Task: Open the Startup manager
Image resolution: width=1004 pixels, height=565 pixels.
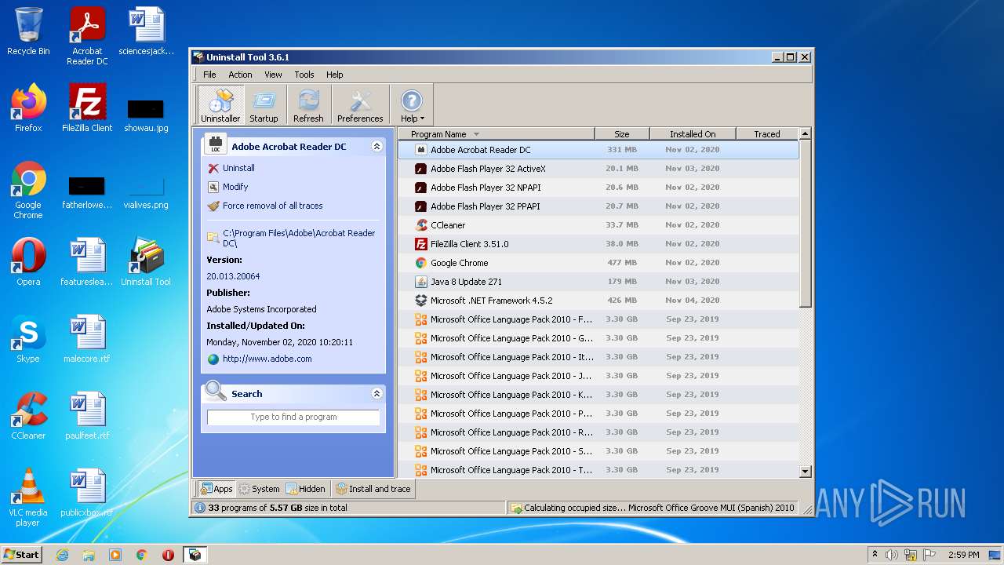Action: tap(264, 105)
